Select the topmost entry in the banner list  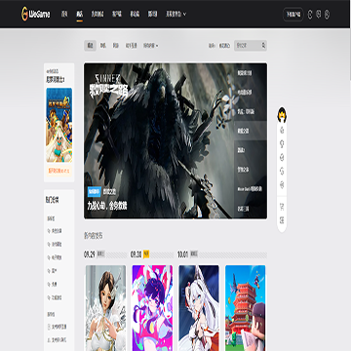pos(251,73)
